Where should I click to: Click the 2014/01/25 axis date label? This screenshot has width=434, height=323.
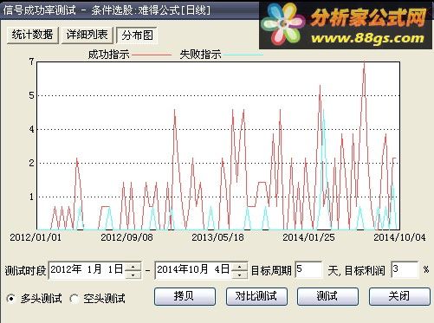[308, 237]
